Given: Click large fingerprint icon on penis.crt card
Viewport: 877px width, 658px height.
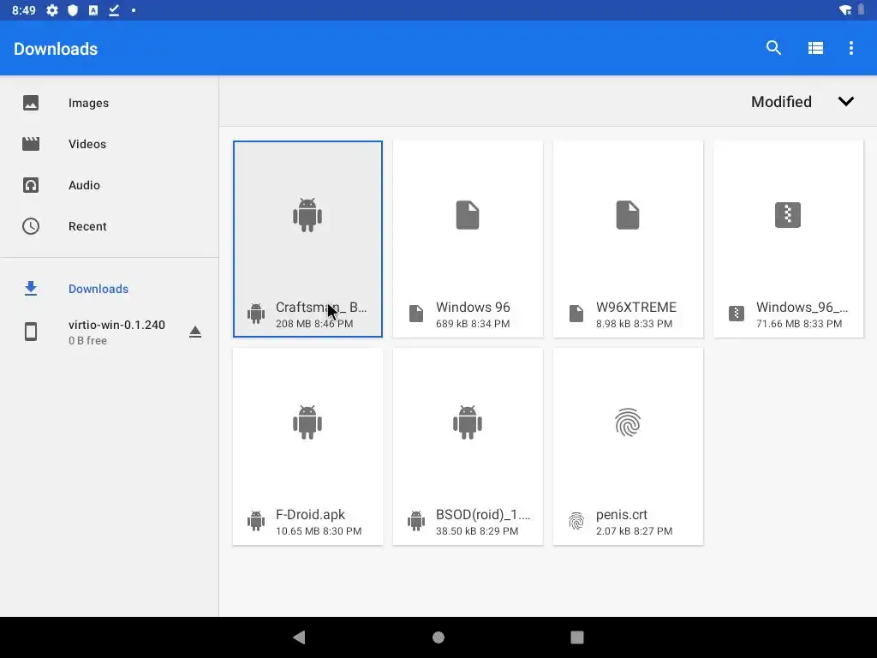Looking at the screenshot, I should 628,422.
